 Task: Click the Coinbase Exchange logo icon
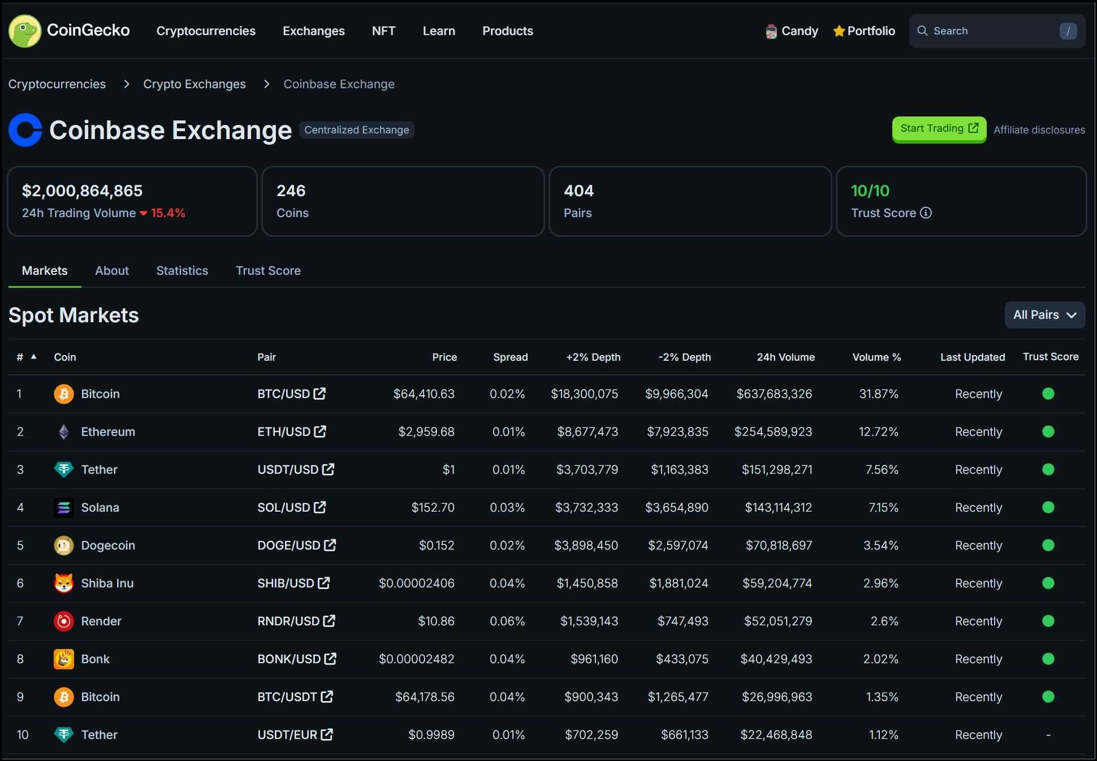(25, 130)
